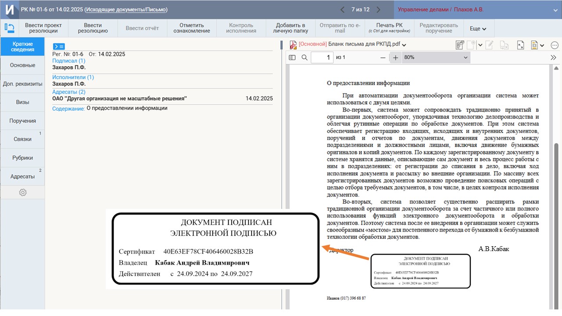Go to next record with right arrow
This screenshot has width=562, height=316.
pyautogui.click(x=378, y=10)
